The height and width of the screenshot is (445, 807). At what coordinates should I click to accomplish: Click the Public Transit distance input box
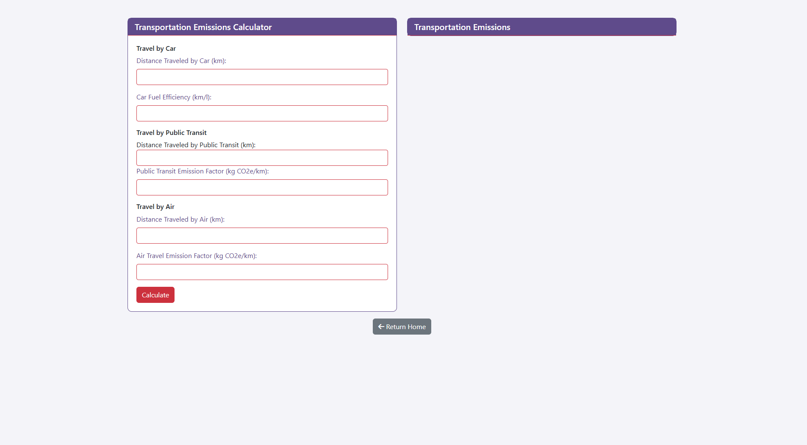(x=262, y=158)
